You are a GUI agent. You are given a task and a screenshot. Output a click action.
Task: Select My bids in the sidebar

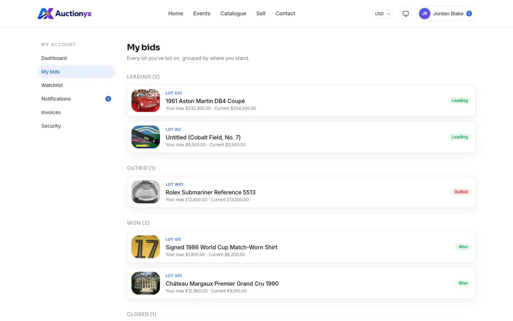pyautogui.click(x=76, y=72)
